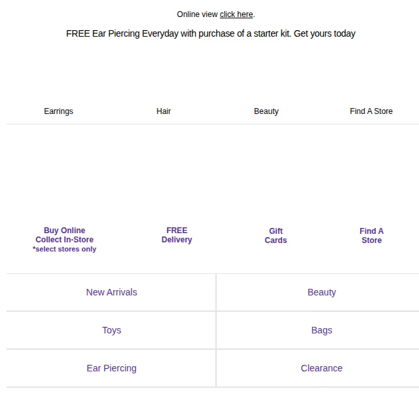Click the 'Online view' text at the top

pos(197,14)
